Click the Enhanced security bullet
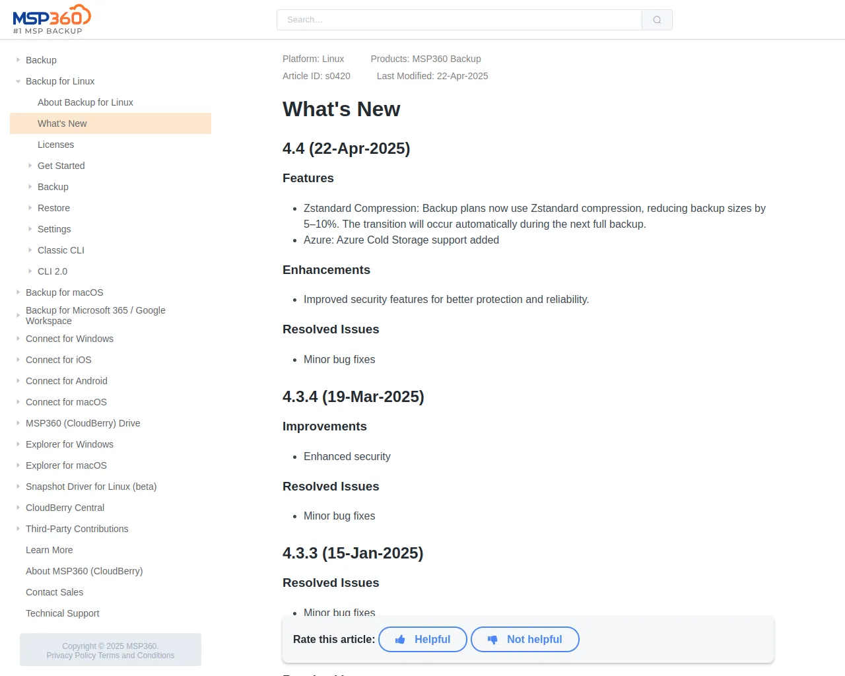The height and width of the screenshot is (676, 845). pyautogui.click(x=347, y=457)
